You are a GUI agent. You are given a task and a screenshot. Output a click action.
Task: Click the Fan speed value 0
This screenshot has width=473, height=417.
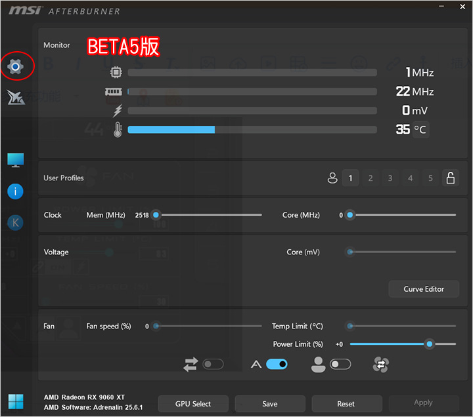(147, 327)
